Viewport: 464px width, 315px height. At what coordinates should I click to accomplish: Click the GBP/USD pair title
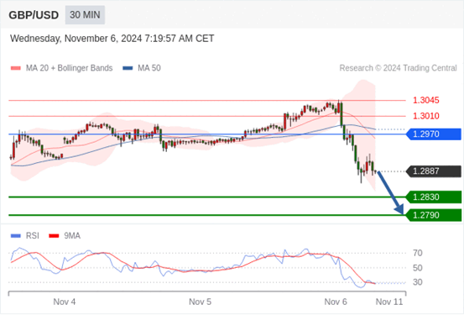pyautogui.click(x=34, y=15)
